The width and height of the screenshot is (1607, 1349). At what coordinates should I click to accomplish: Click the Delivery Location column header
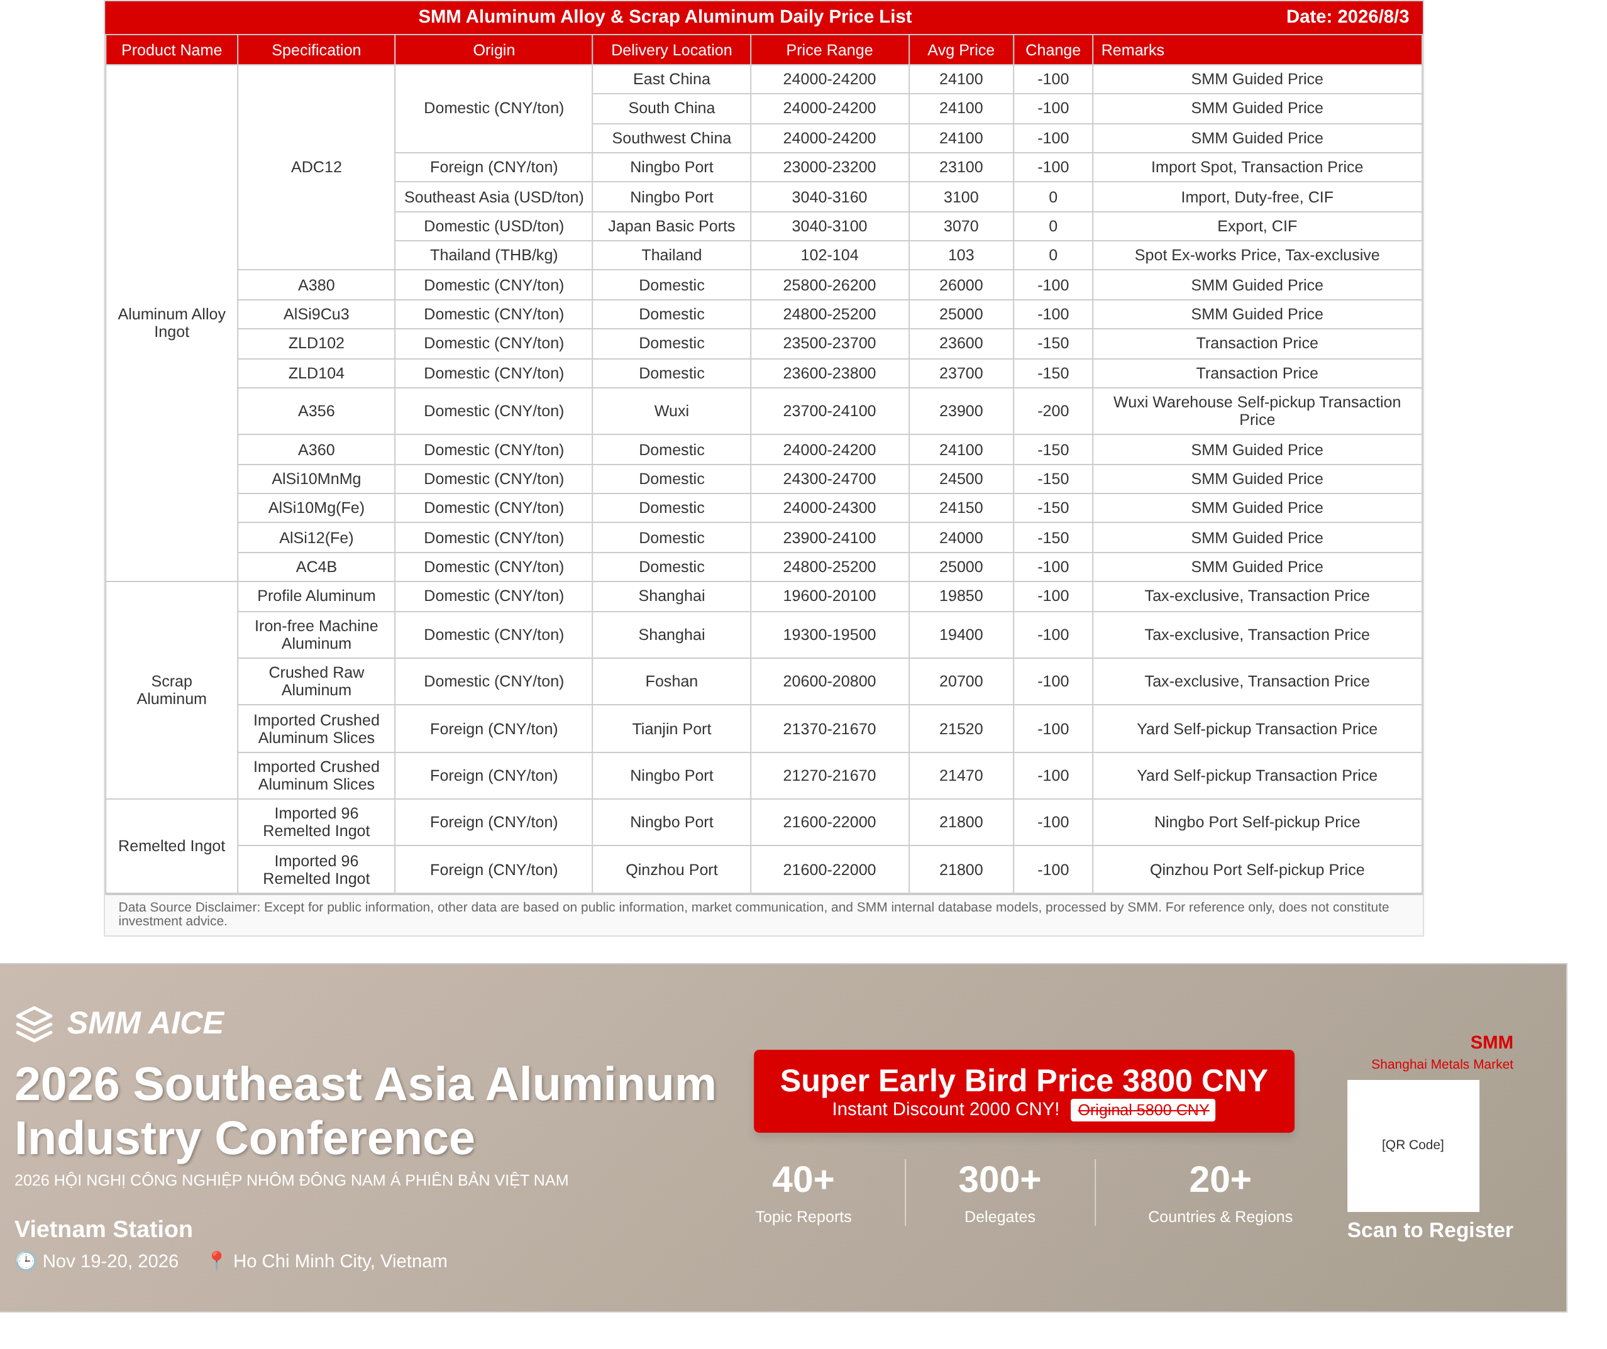coord(671,50)
